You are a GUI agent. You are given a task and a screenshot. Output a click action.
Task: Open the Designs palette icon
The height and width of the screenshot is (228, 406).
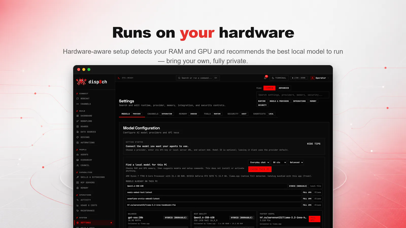[78, 137]
